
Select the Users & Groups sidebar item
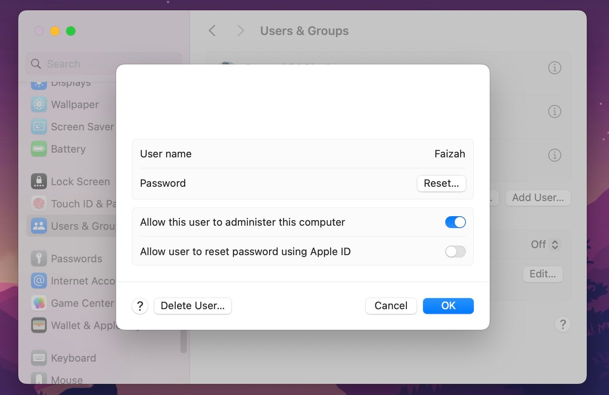tap(72, 226)
